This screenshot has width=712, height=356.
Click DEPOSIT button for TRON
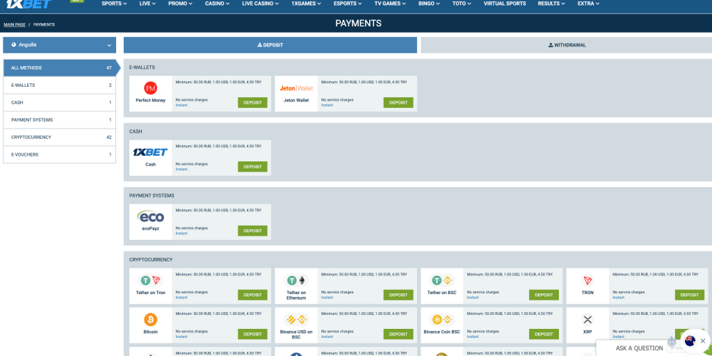(x=690, y=295)
